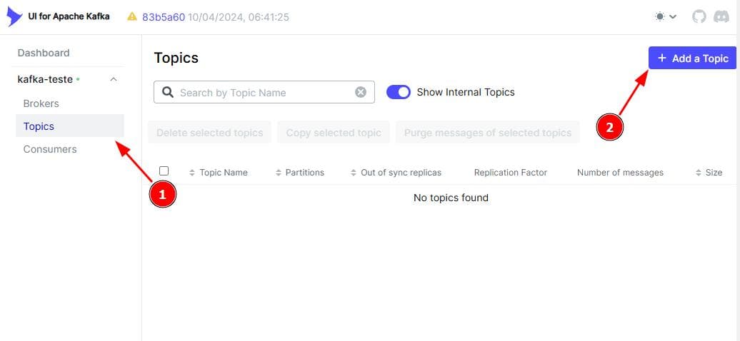Image resolution: width=740 pixels, height=341 pixels.
Task: Toggle the Show Internal Topics switch
Action: [x=399, y=92]
